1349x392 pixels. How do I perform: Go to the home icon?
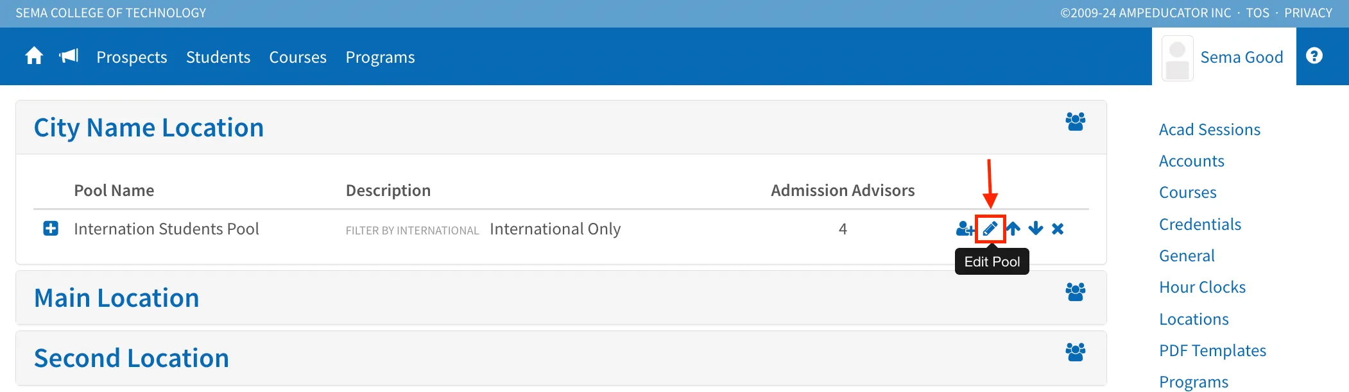click(x=34, y=56)
